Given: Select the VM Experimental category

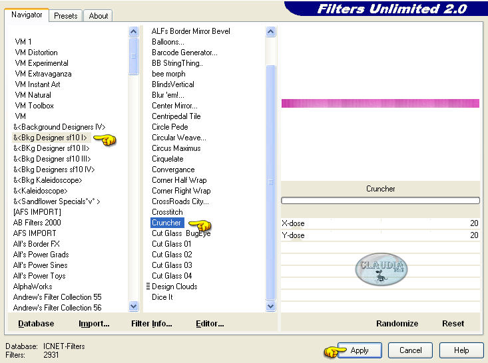Looking at the screenshot, I should click(41, 63).
